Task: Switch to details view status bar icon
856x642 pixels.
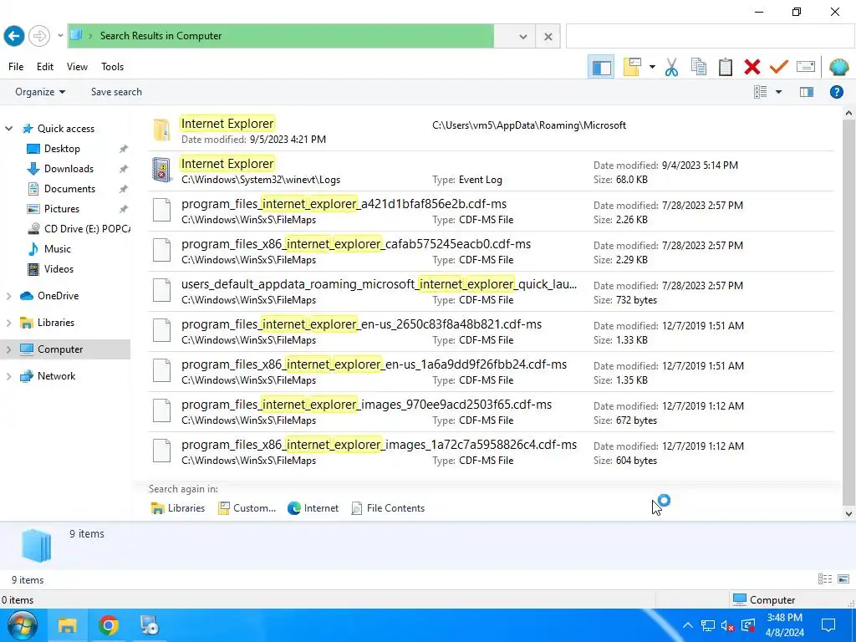Action: [825, 579]
